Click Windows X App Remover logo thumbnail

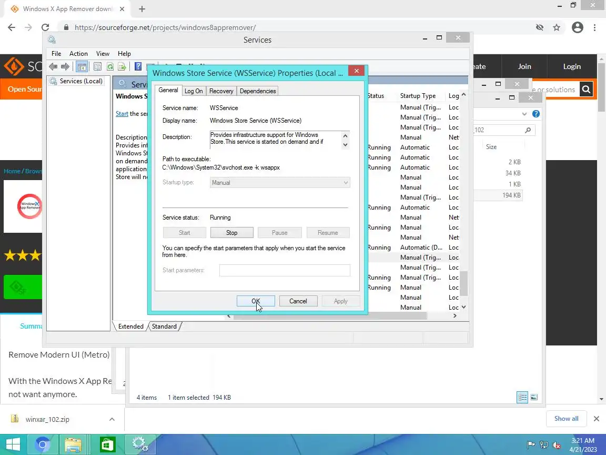(x=23, y=206)
